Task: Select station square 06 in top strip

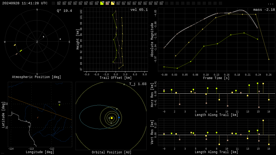Action: 86,3
